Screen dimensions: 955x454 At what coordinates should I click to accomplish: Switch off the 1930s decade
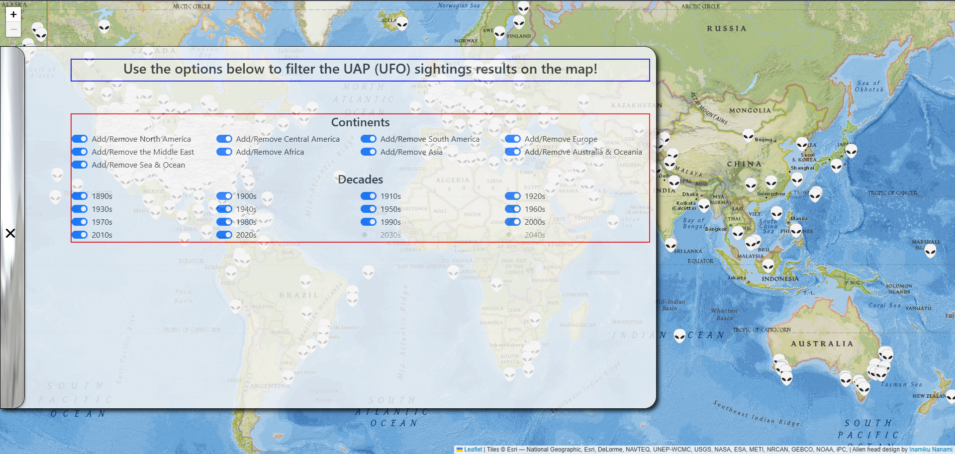pos(80,209)
